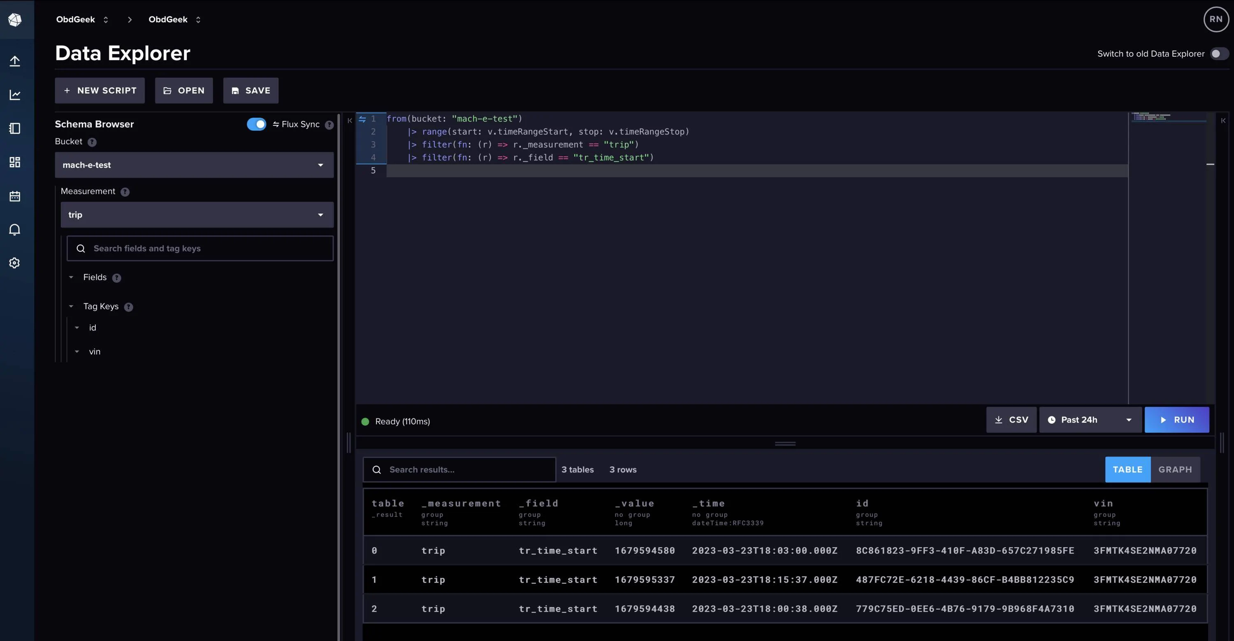This screenshot has height=641, width=1234.
Task: Click value 1679594580 cell
Action: point(645,550)
